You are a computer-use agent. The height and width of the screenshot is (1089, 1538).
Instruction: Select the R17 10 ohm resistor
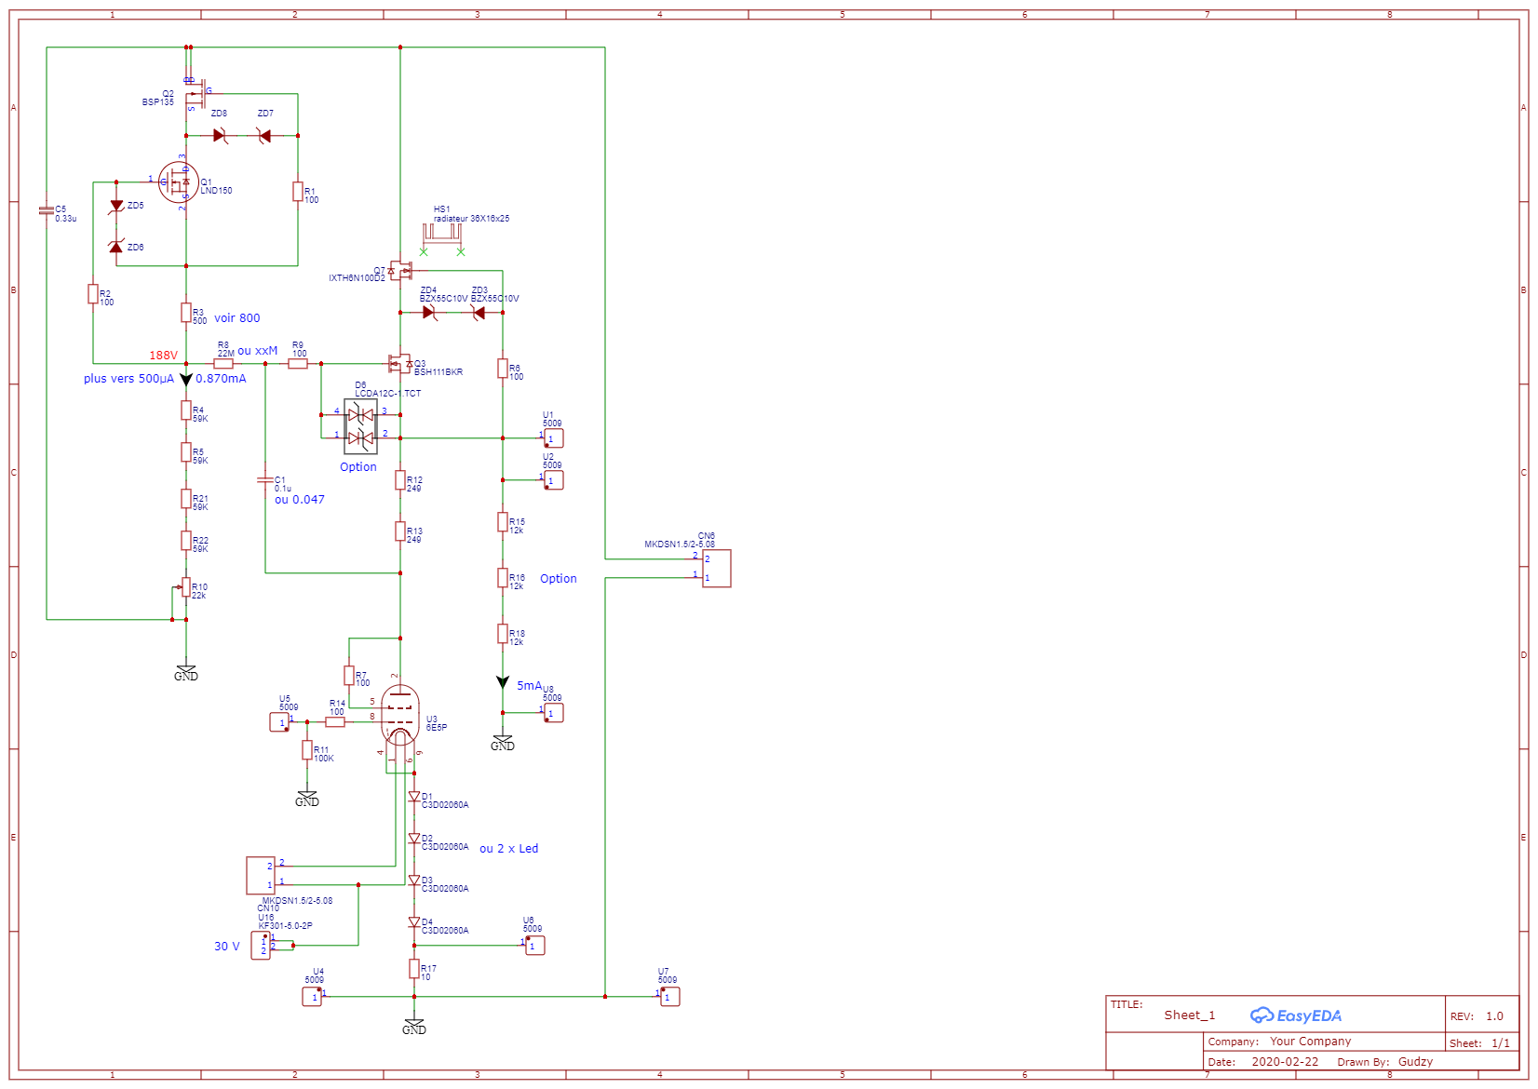(414, 969)
